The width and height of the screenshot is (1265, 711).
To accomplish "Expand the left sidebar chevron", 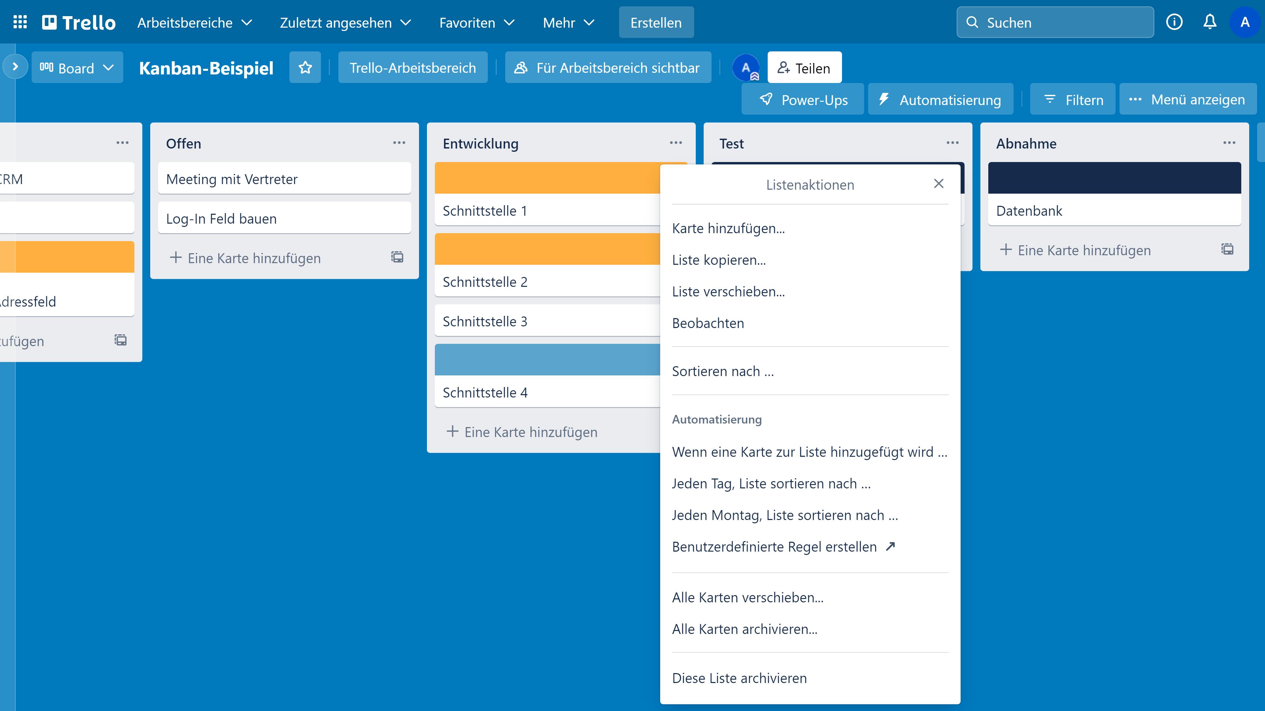I will pos(15,66).
